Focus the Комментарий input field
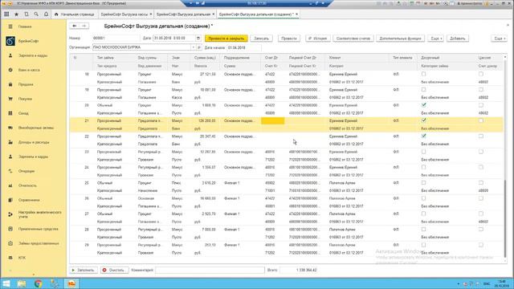Image resolution: width=514 pixels, height=289 pixels. click(210, 270)
